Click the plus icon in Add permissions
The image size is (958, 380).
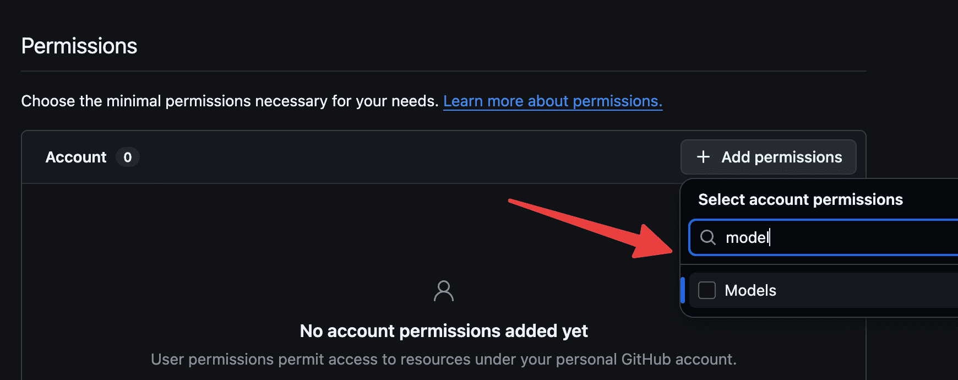tap(703, 157)
